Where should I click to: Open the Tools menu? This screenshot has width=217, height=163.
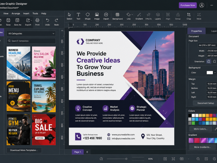tap(35, 13)
